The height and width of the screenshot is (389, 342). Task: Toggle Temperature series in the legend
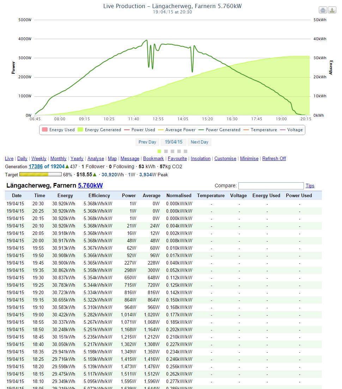click(260, 130)
